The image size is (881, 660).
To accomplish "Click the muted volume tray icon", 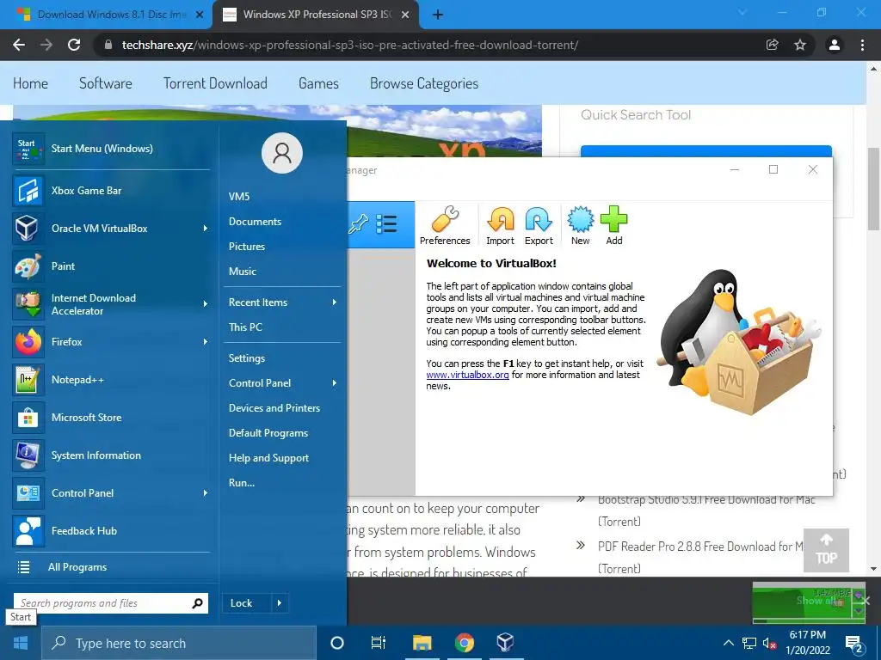I will tap(770, 643).
